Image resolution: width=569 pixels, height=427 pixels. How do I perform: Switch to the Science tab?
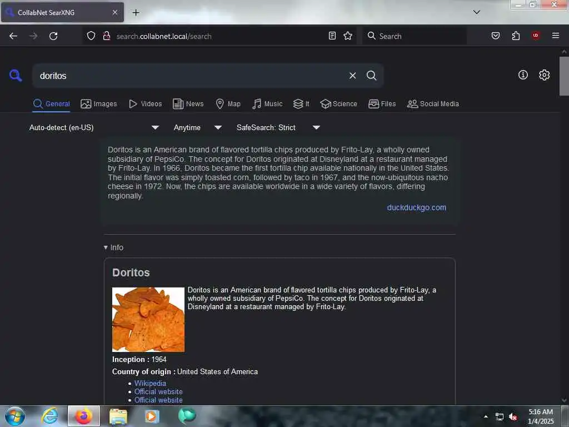338,104
